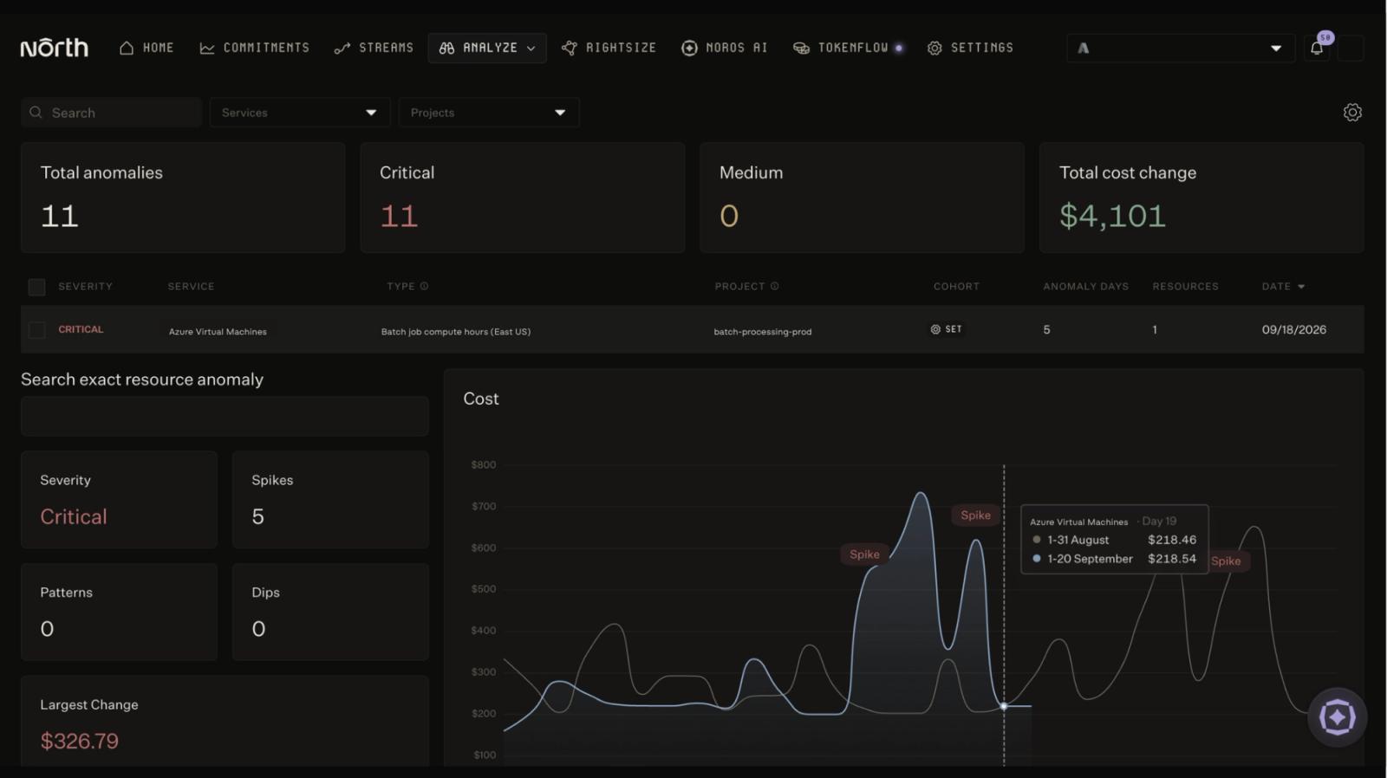The image size is (1387, 778).
Task: Open Commitments section
Action: (x=255, y=48)
